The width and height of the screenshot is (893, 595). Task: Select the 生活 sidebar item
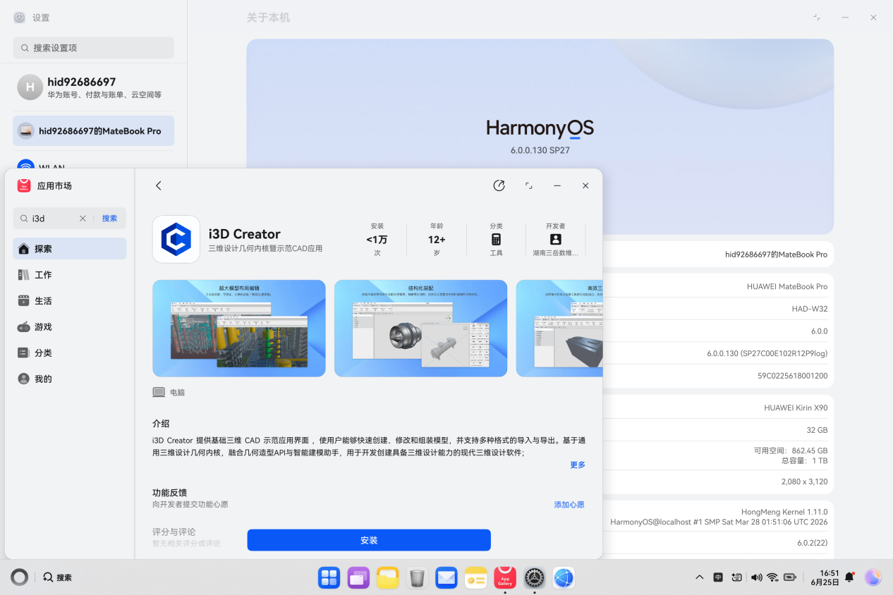tap(70, 301)
